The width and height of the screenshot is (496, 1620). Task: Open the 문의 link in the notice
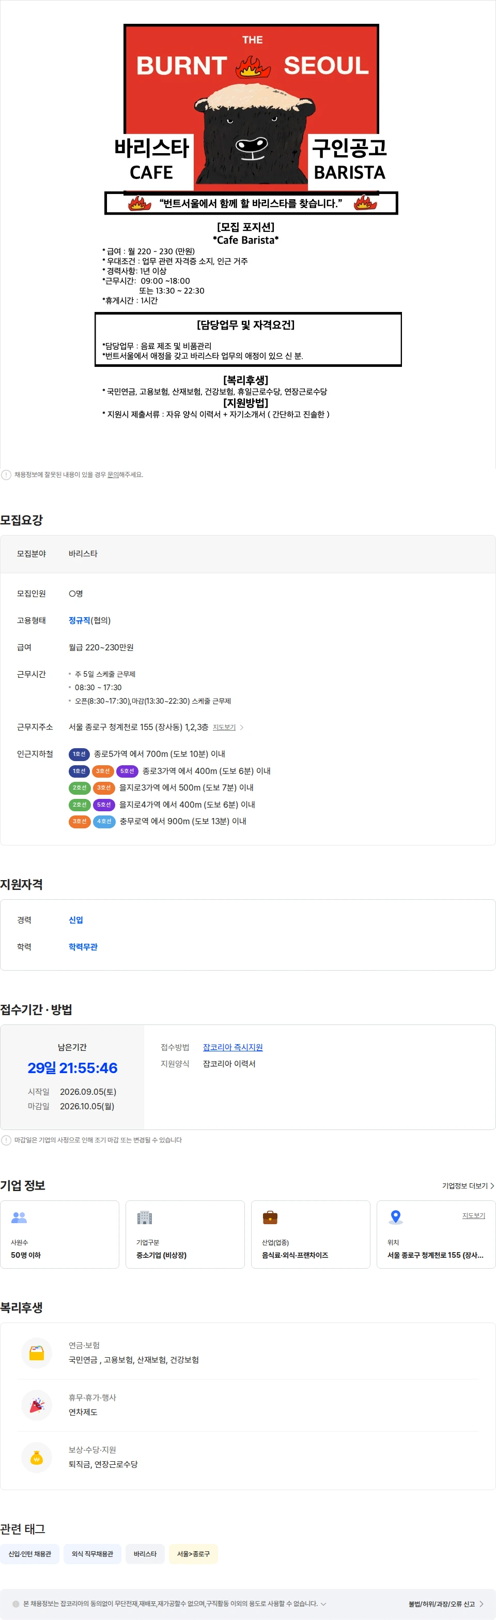point(113,475)
